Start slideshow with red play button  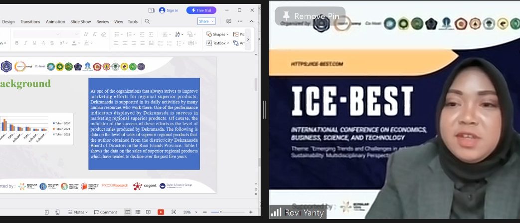pos(161,212)
